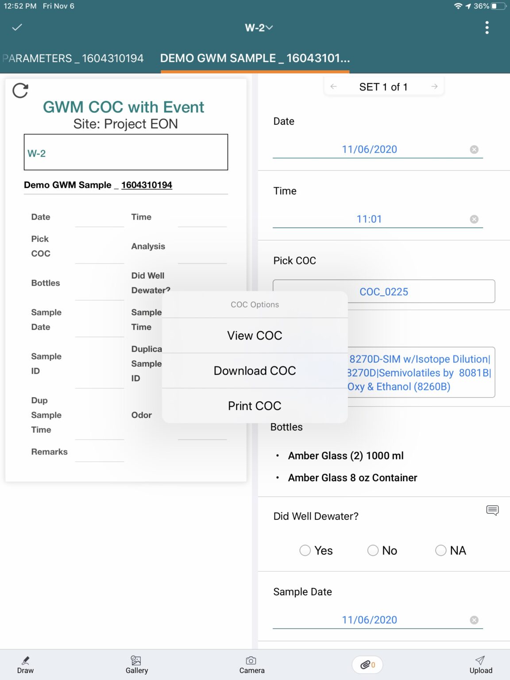
Task: Select No for Did Well Dewater
Action: pos(373,550)
